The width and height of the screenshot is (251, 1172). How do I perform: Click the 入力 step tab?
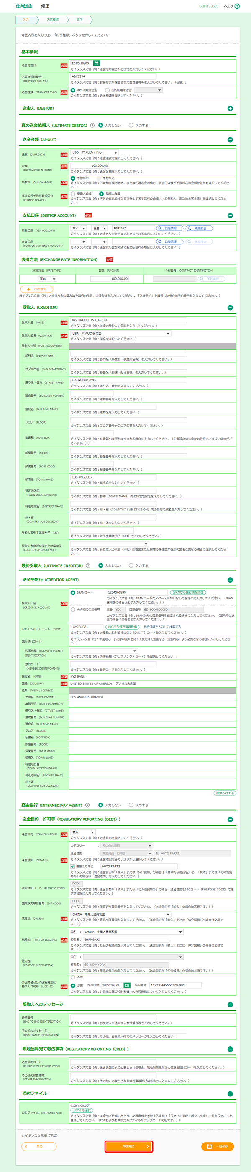pos(26,20)
